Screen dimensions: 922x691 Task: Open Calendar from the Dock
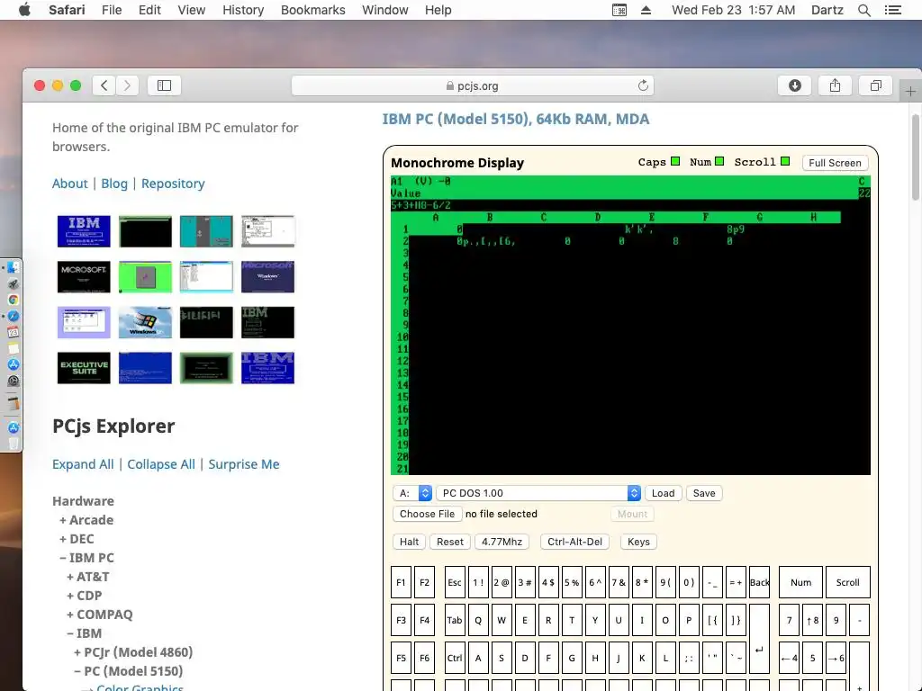(13, 332)
